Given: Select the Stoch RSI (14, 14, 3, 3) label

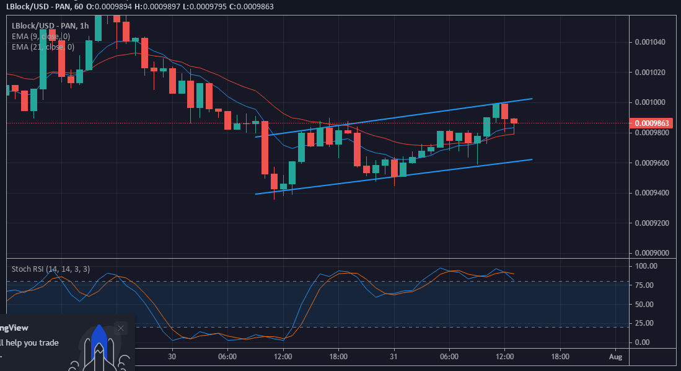Looking at the screenshot, I should click(51, 269).
